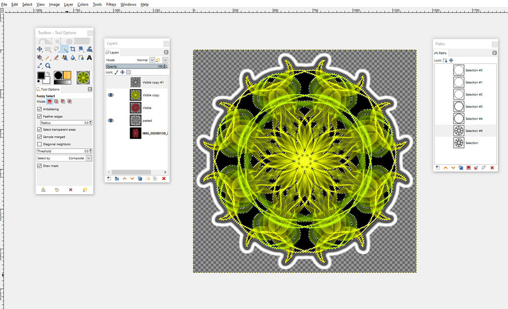Select the Zoom magnifier tool
Image resolution: width=508 pixels, height=309 pixels.
[48, 66]
